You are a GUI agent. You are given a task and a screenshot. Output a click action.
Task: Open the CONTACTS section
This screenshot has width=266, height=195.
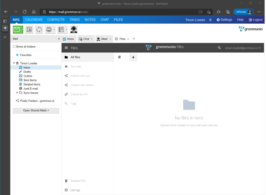tap(56, 20)
